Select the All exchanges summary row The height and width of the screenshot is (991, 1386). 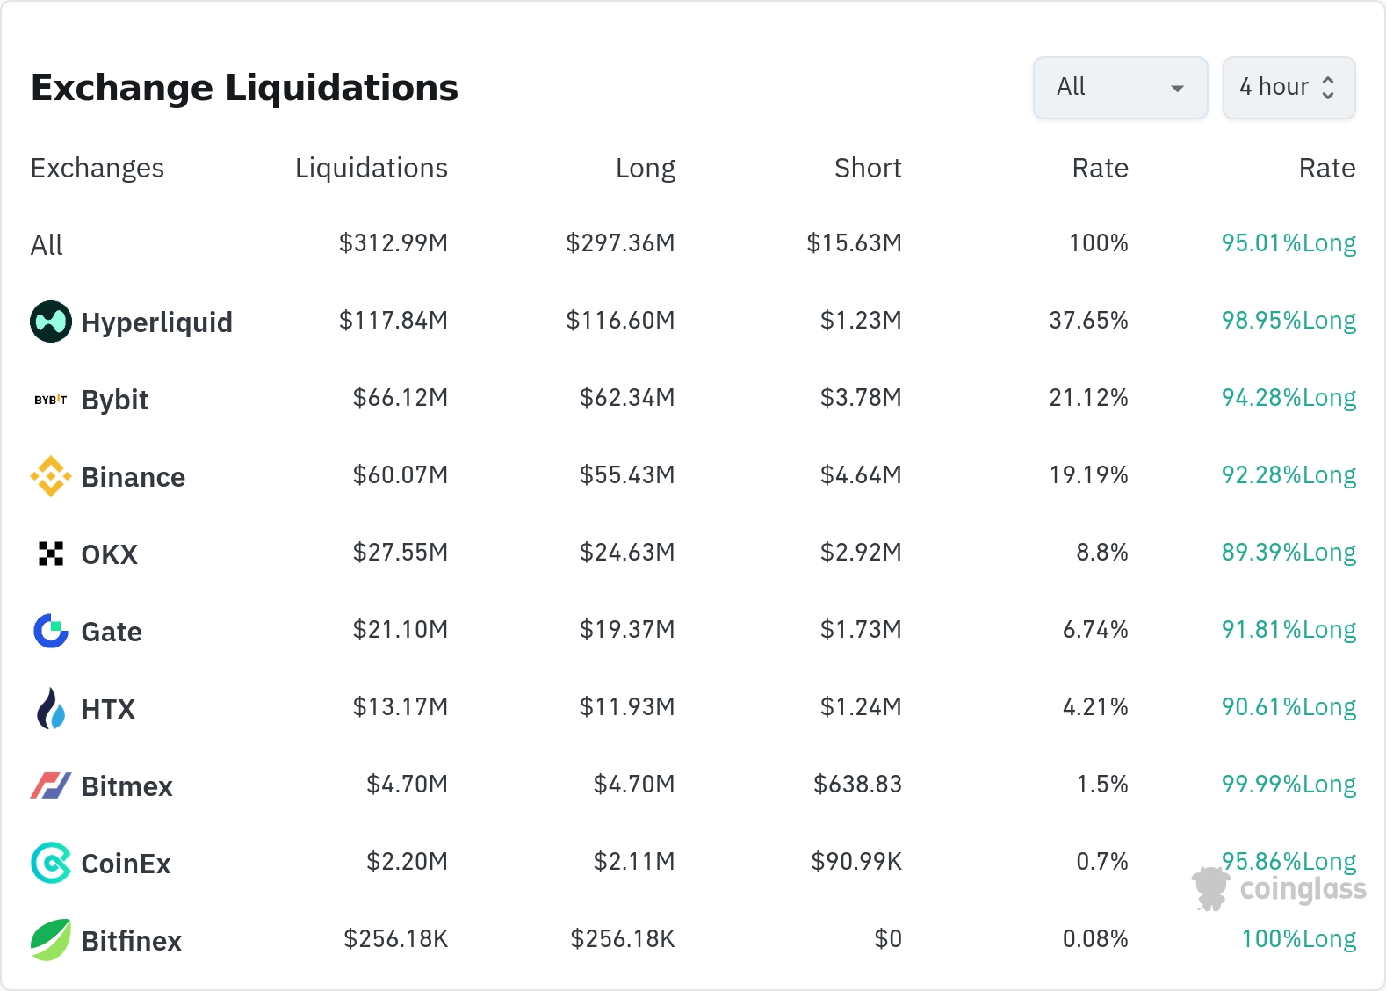point(47,244)
